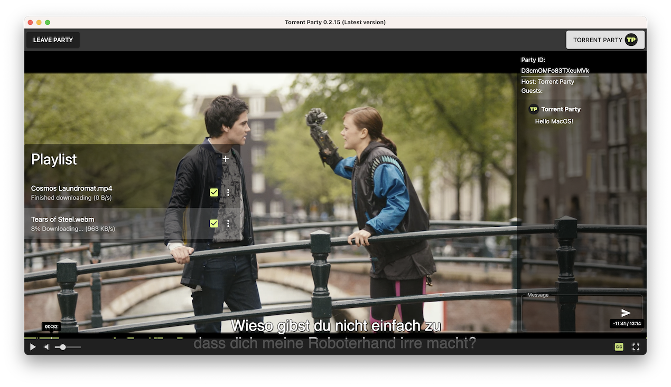Open the options menu for Cosmos Laundromat.mp4

click(228, 192)
